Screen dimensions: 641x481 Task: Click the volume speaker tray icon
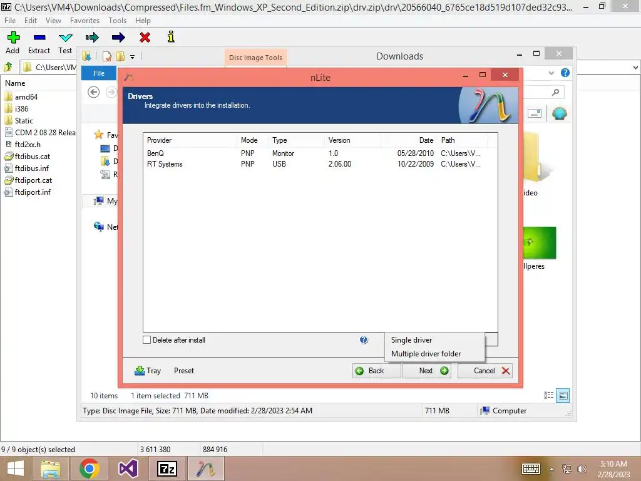tap(582, 468)
